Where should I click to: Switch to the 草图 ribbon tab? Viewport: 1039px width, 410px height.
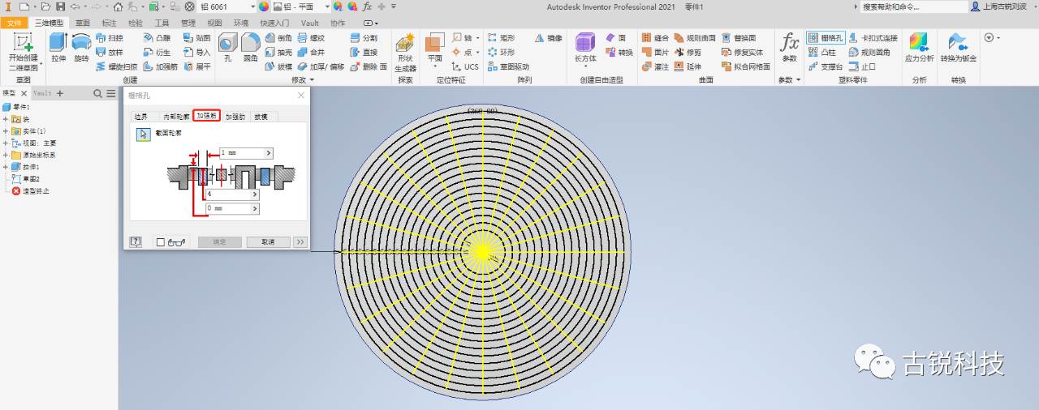(x=82, y=23)
